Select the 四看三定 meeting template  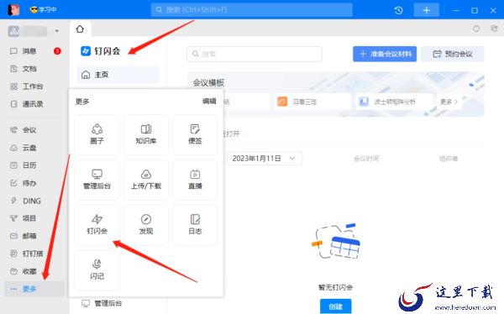(x=312, y=102)
